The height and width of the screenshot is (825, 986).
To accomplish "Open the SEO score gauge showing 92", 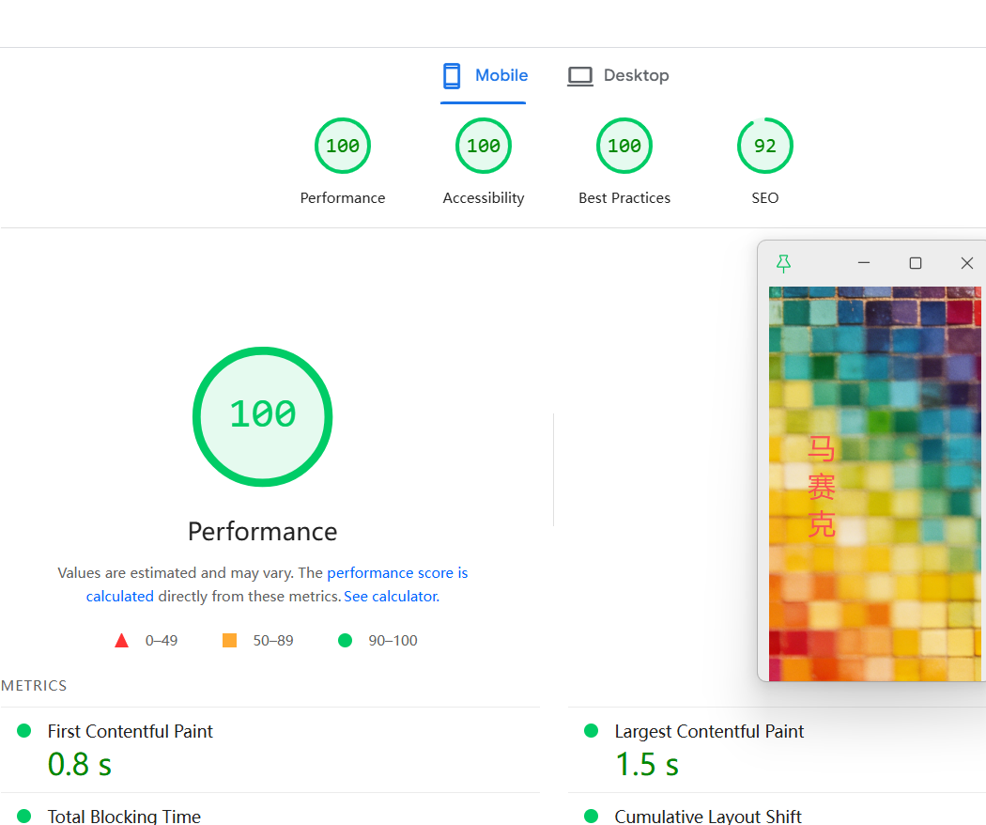I will click(765, 146).
